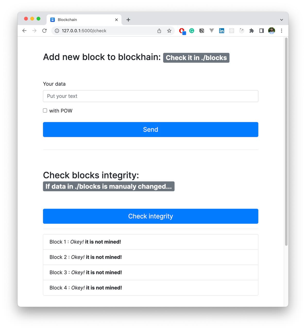Open a new tab with the plus button
306x330 pixels.
(x=128, y=20)
